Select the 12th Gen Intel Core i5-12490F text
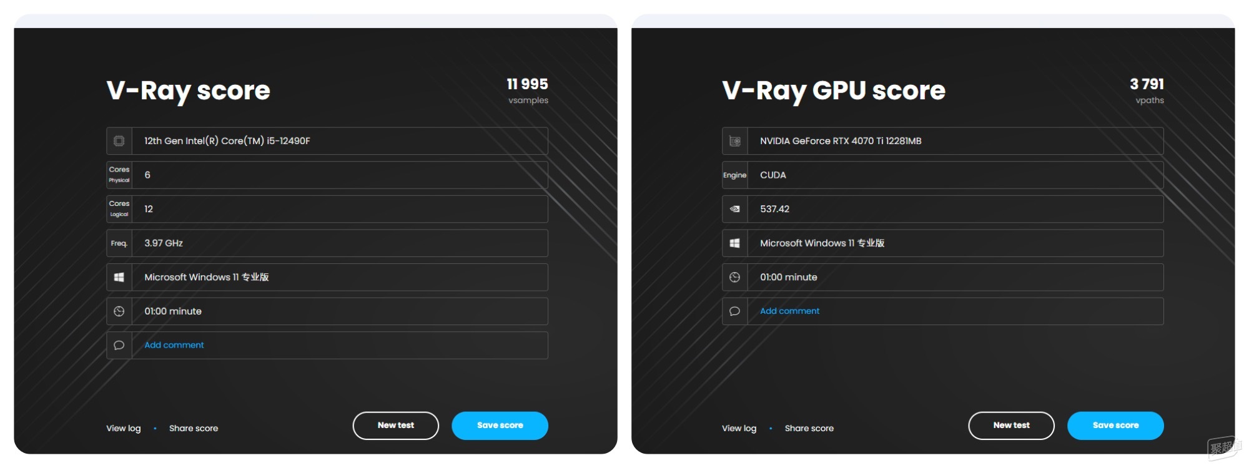 (x=227, y=141)
